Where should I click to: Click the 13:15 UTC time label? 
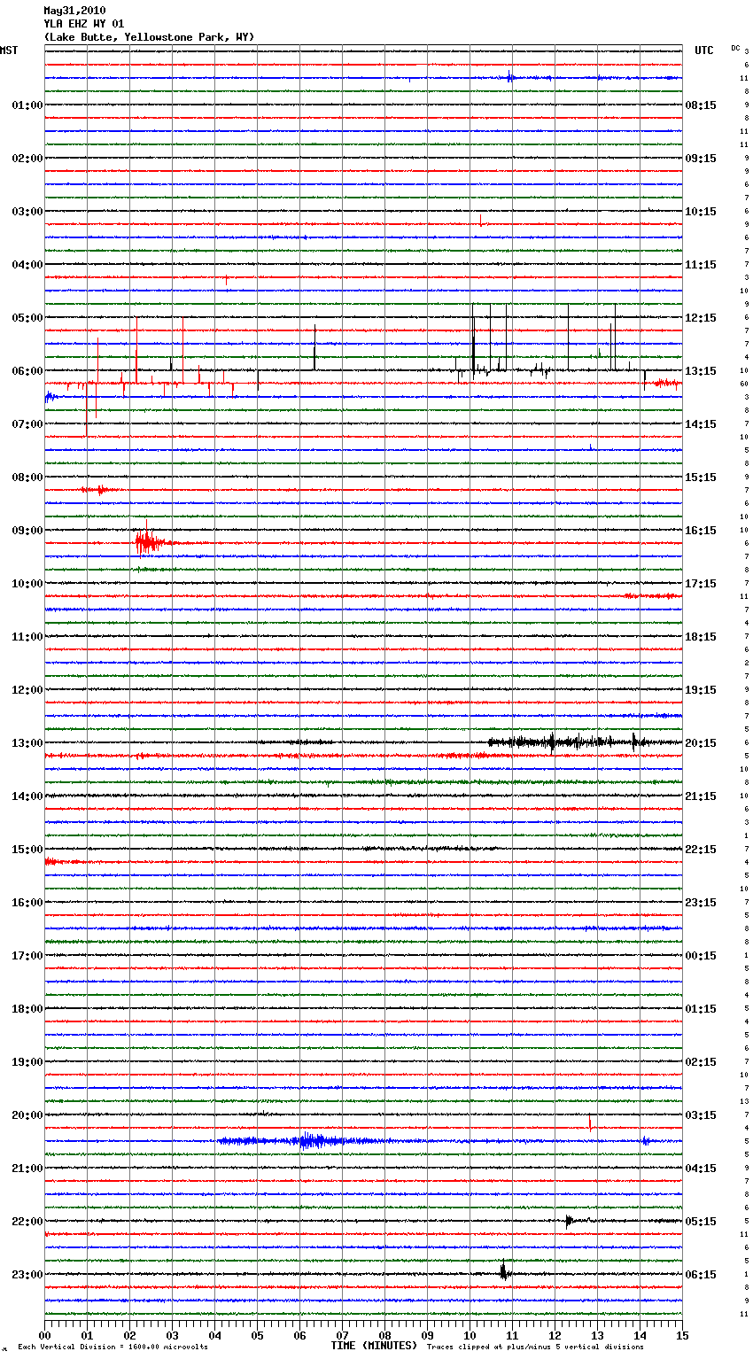701,371
